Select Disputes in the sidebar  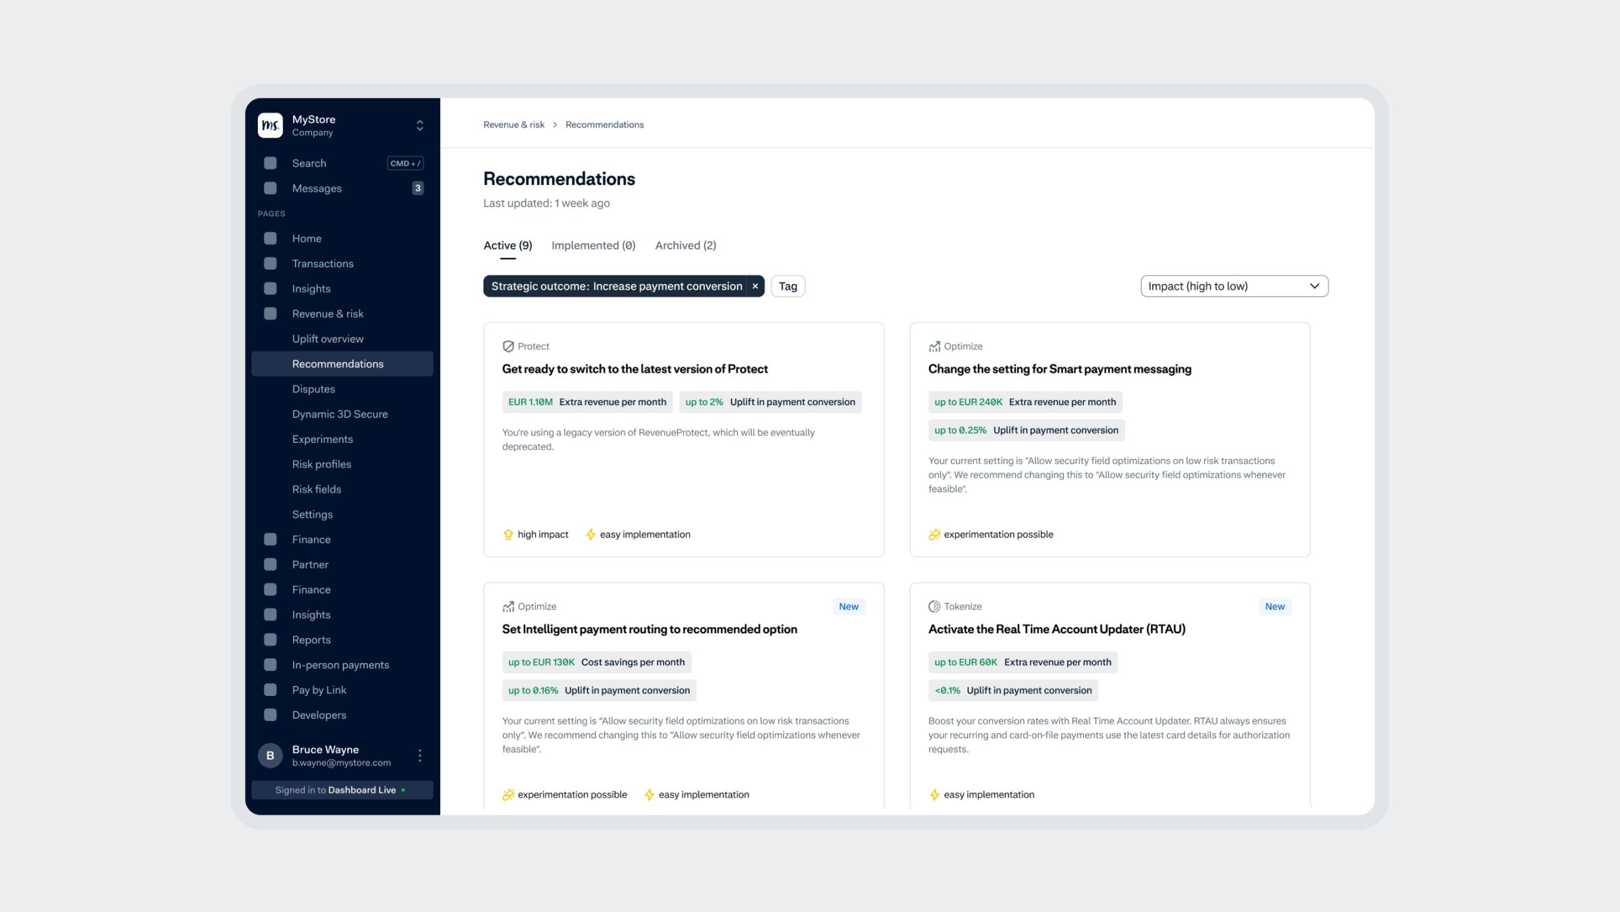pos(313,389)
